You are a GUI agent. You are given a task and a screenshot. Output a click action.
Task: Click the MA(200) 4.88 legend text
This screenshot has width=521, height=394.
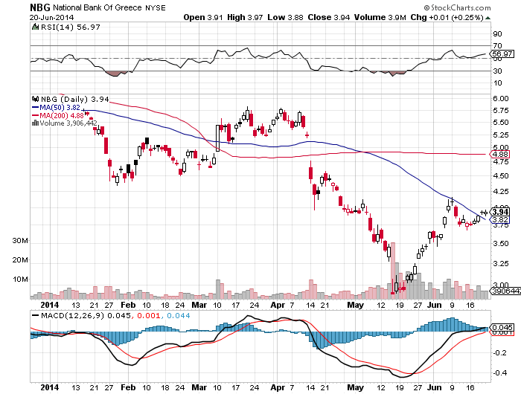click(62, 115)
